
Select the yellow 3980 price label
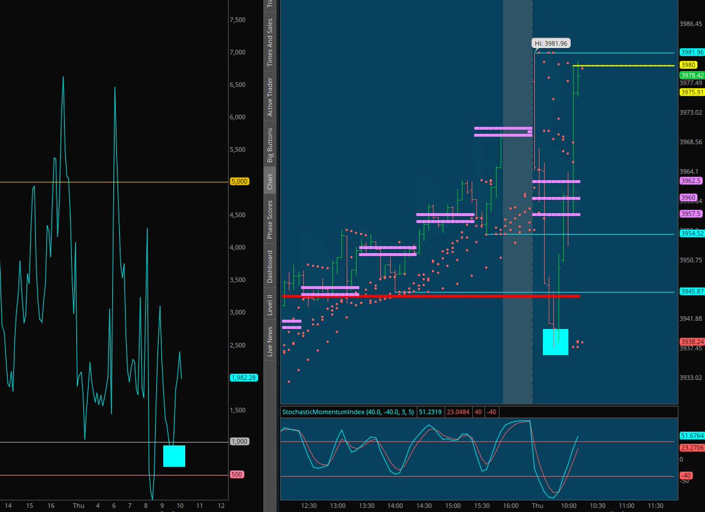pyautogui.click(x=688, y=64)
